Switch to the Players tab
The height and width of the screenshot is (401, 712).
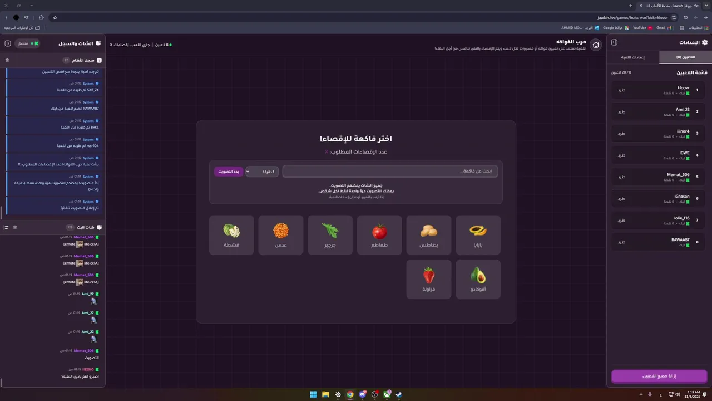[685, 57]
